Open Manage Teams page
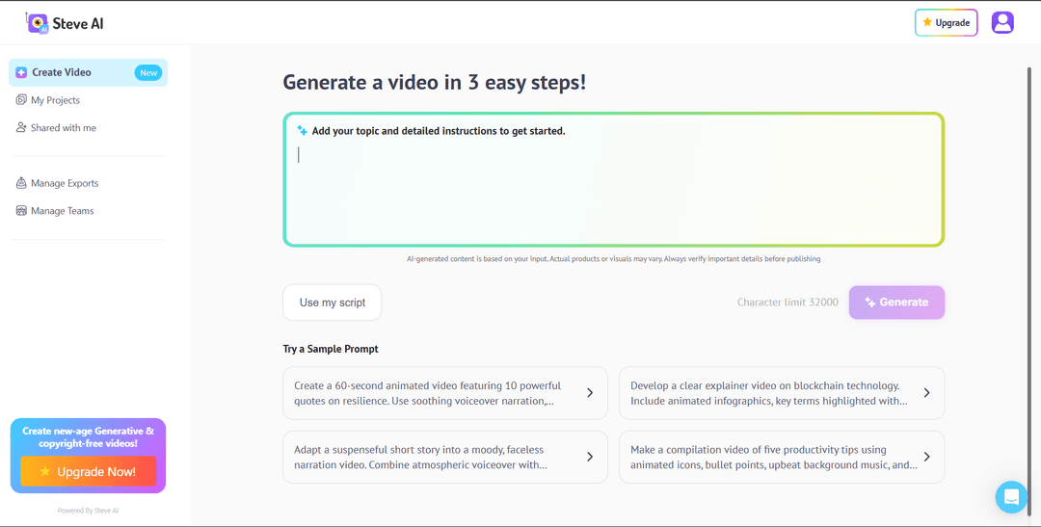The width and height of the screenshot is (1041, 527). (63, 211)
